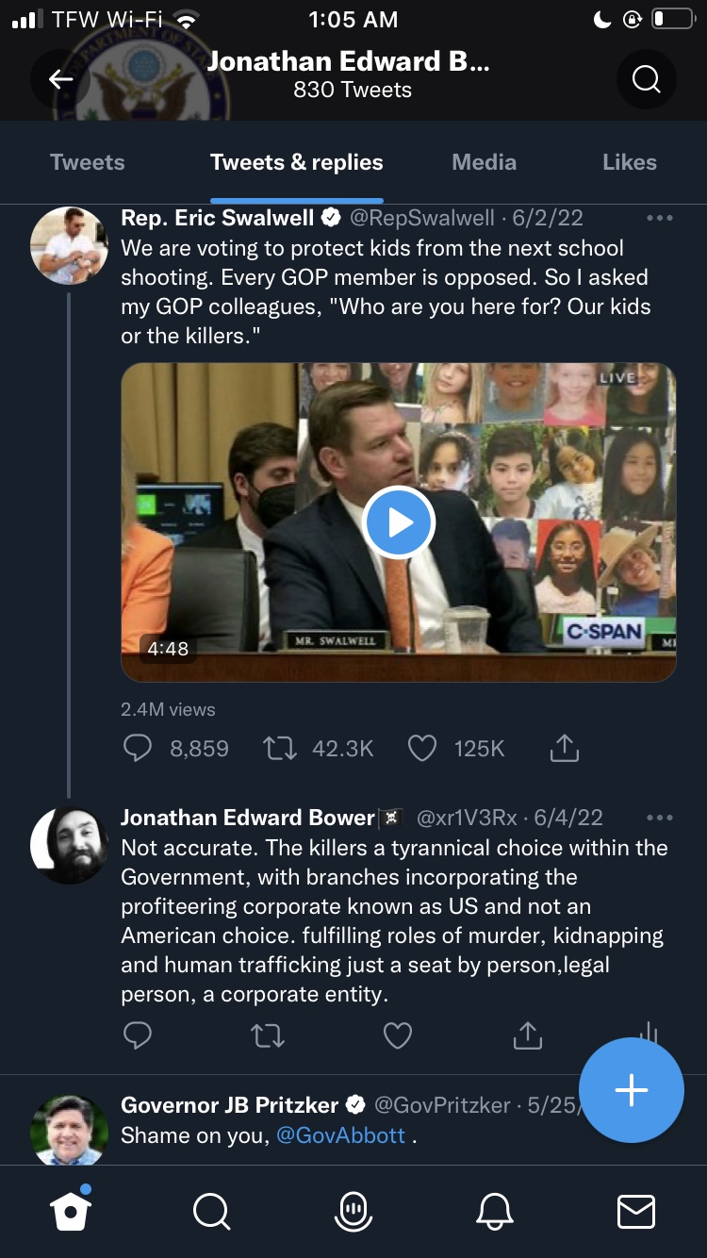Play the C-SPAN video
Image resolution: width=707 pixels, height=1258 pixels.
click(x=399, y=522)
